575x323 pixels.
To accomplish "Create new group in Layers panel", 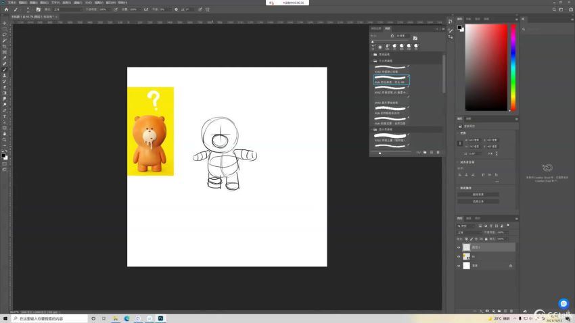I will (x=499, y=312).
